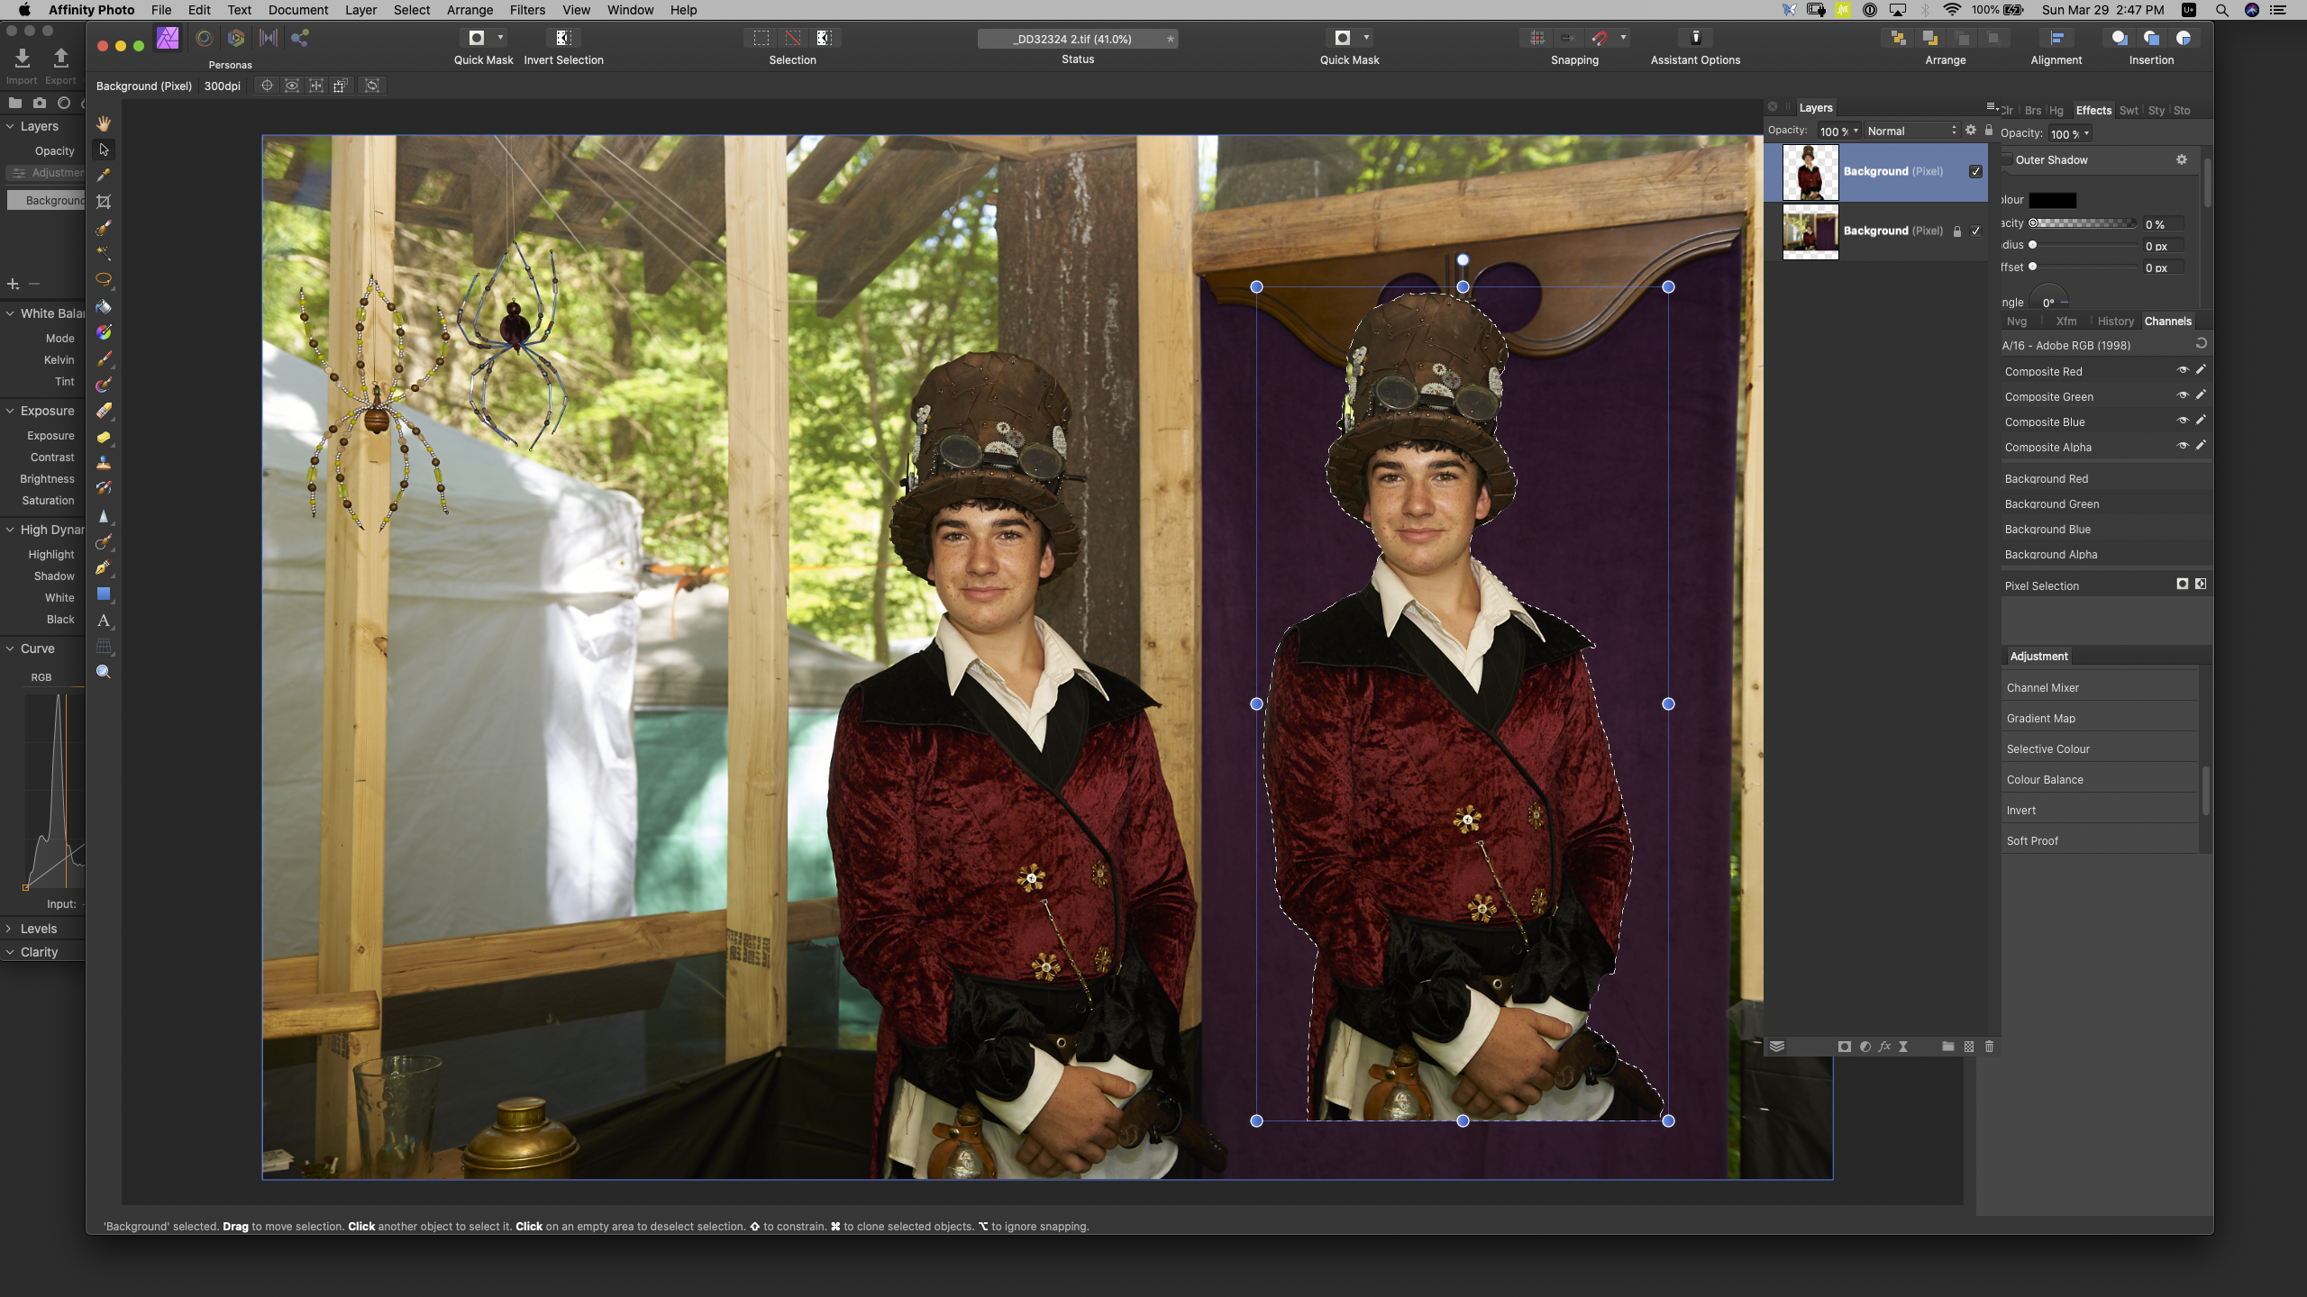Uncheck visibility of the top Background layer

1974,170
